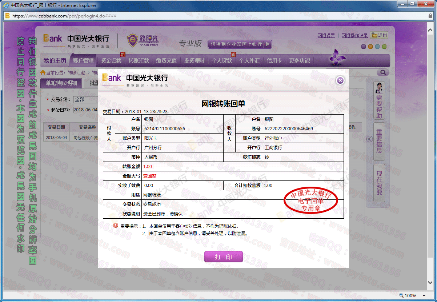Open the 个人外汇 menu
The height and width of the screenshot is (302, 437).
tap(249, 60)
